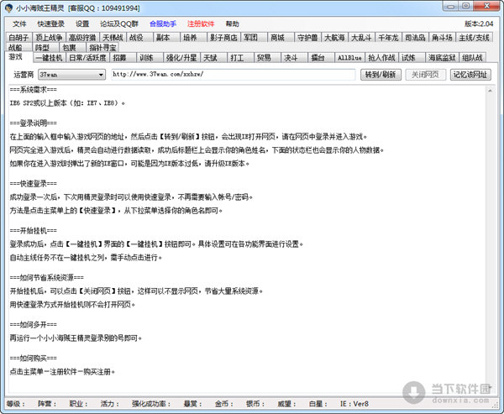This screenshot has height=414, width=504.
Task: Switch to the 守护兽 tab
Action: pos(307,38)
